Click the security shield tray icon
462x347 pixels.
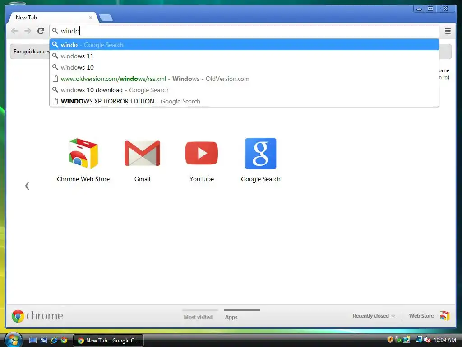[x=390, y=340]
